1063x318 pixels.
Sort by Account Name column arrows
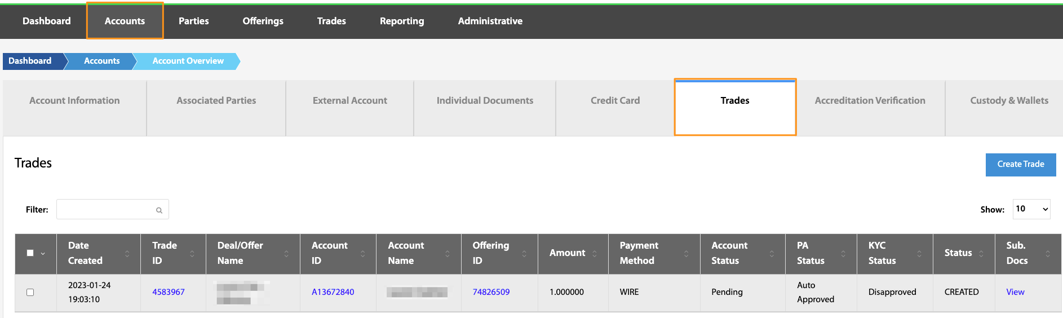click(448, 254)
